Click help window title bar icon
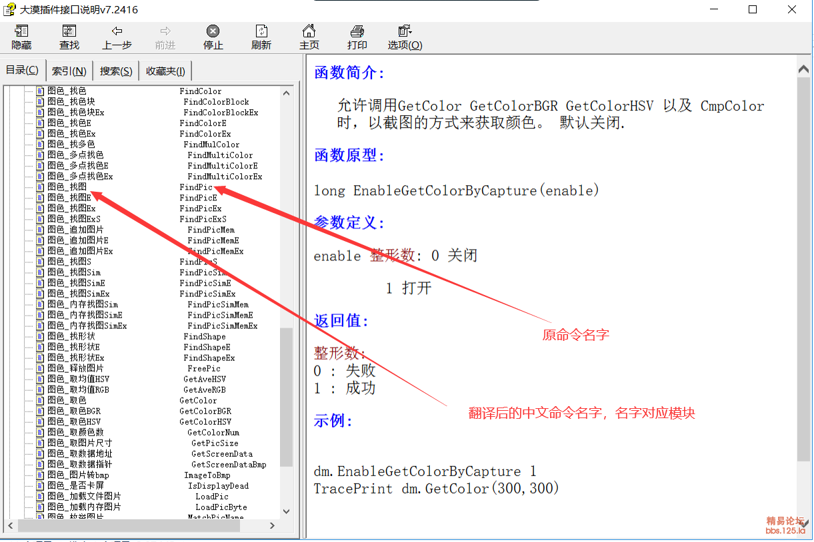Screen dimensions: 814x542 click(x=9, y=9)
